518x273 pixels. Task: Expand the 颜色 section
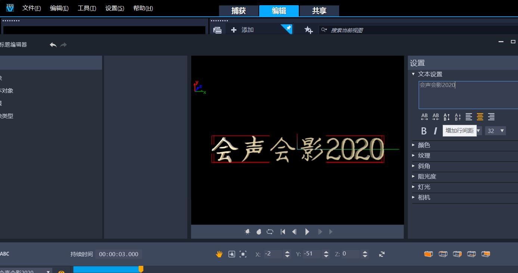point(413,145)
